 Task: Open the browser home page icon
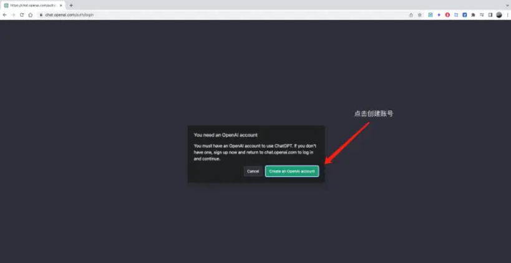click(31, 15)
